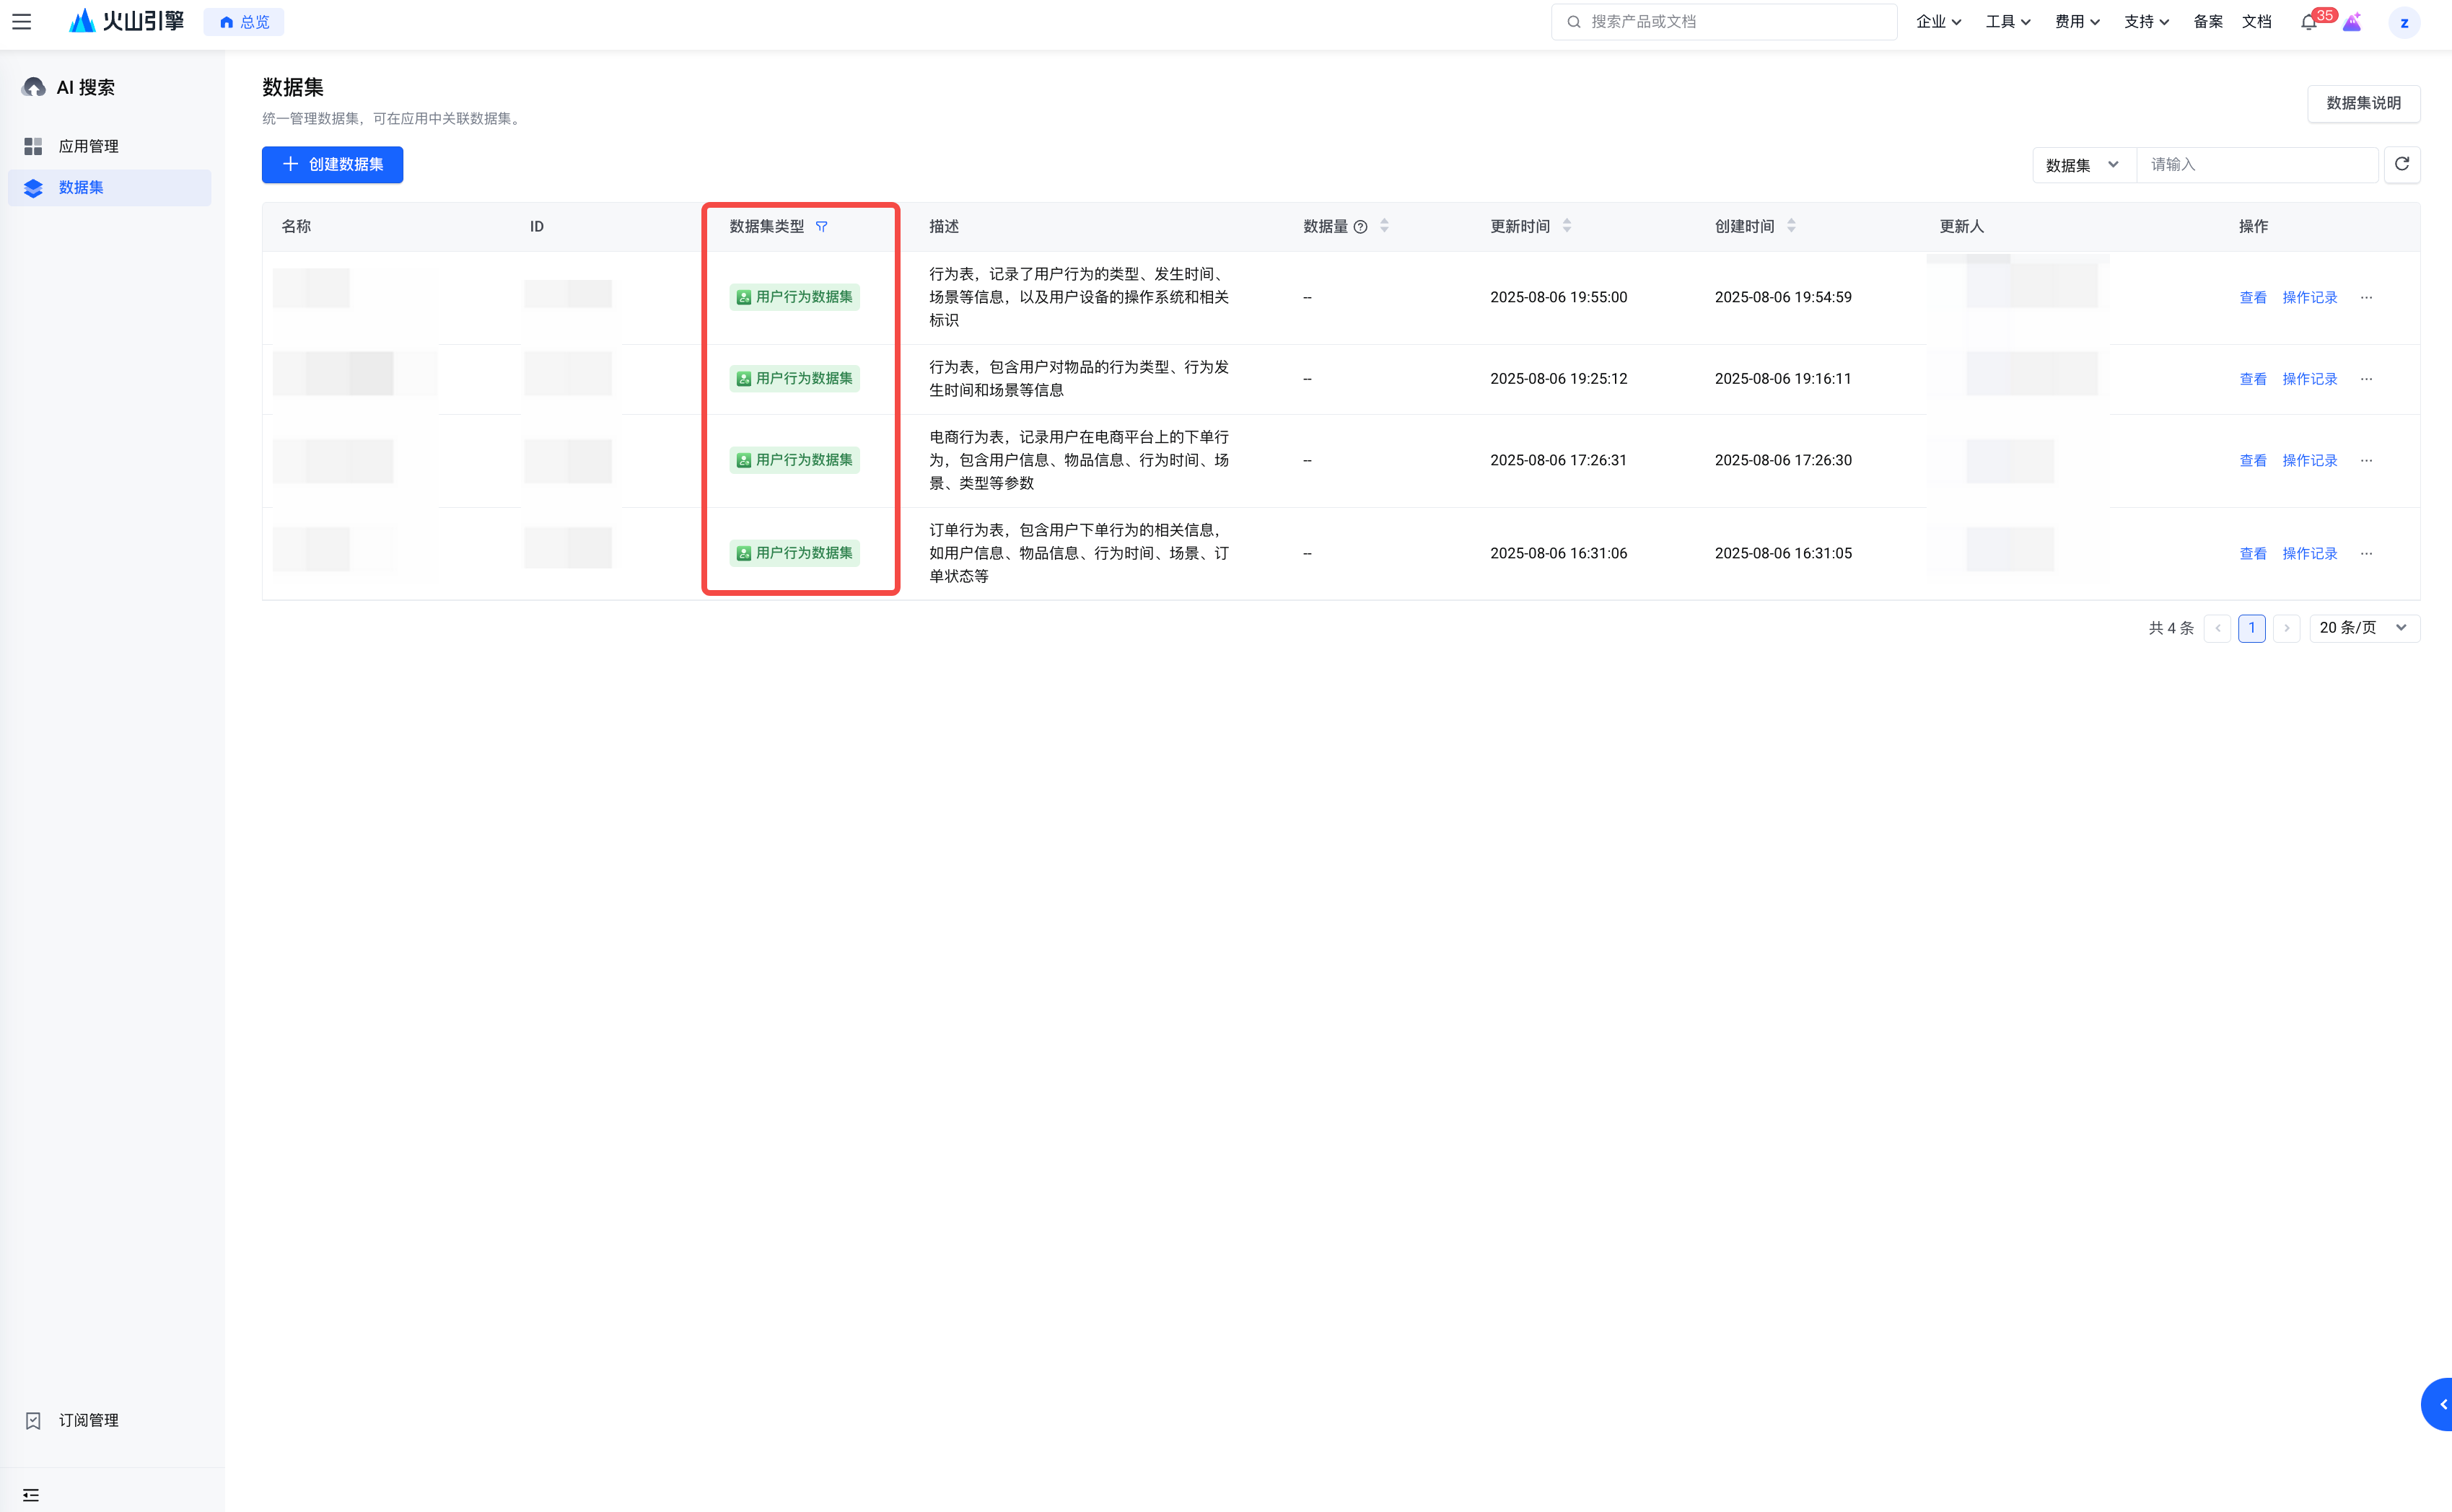Click the notification bell icon

click(x=2308, y=22)
